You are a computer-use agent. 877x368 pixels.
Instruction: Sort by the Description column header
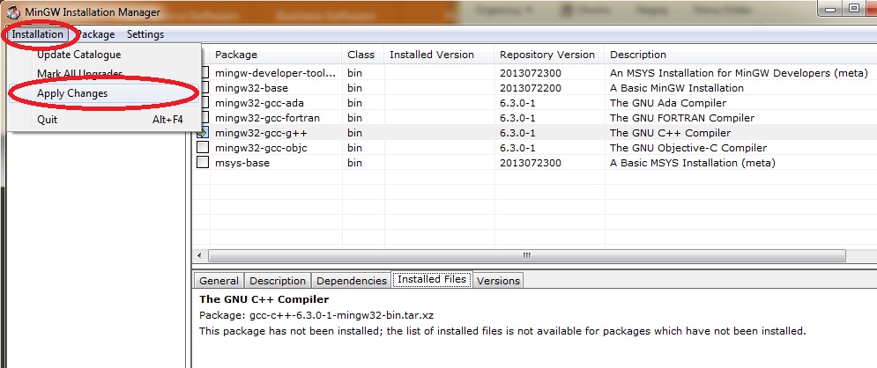pos(740,55)
